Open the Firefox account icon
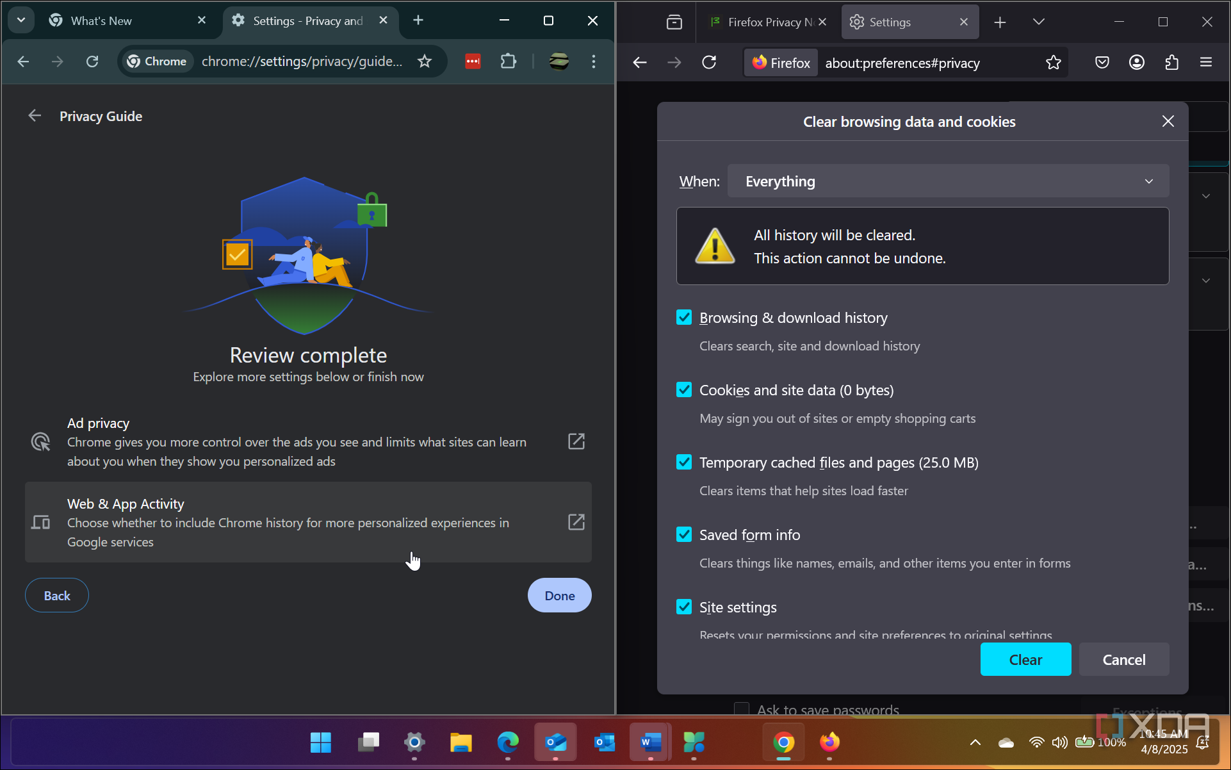The image size is (1231, 770). [x=1137, y=62]
